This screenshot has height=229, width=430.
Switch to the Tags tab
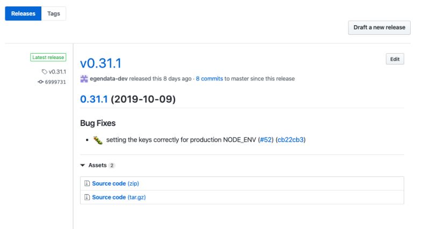click(54, 13)
